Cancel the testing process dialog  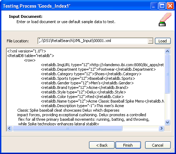(x=158, y=145)
